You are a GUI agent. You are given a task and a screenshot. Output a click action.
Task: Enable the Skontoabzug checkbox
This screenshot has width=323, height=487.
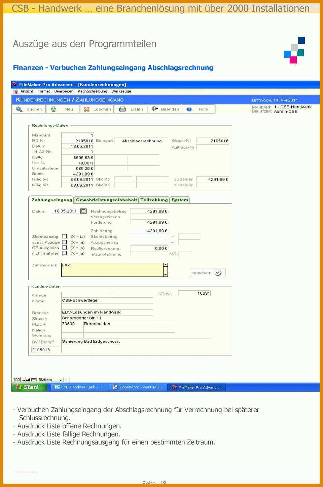point(64,236)
